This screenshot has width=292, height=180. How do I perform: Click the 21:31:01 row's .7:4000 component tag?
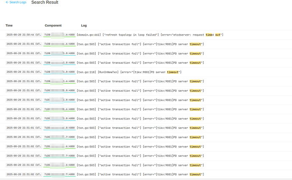(59, 137)
